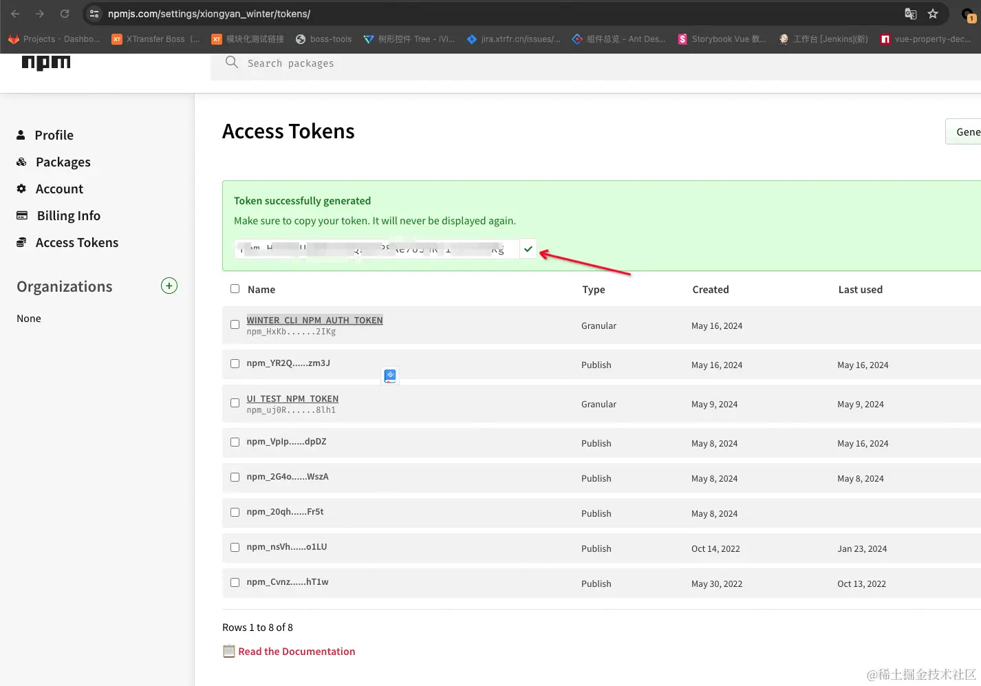
Task: Reload the page in browser toolbar
Action: click(65, 14)
